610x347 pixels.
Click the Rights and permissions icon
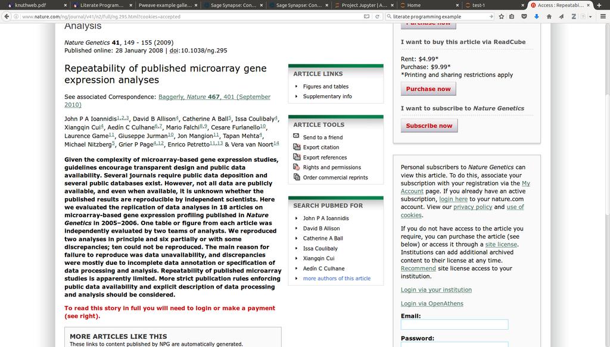(x=297, y=167)
